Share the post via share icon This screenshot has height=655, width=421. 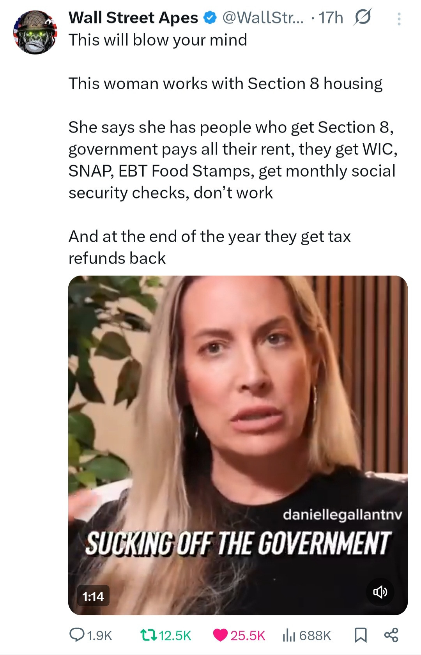click(391, 635)
